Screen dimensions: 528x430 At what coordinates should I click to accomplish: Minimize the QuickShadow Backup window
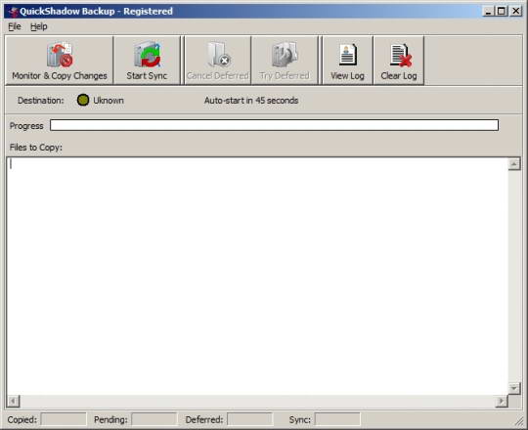tap(488, 12)
